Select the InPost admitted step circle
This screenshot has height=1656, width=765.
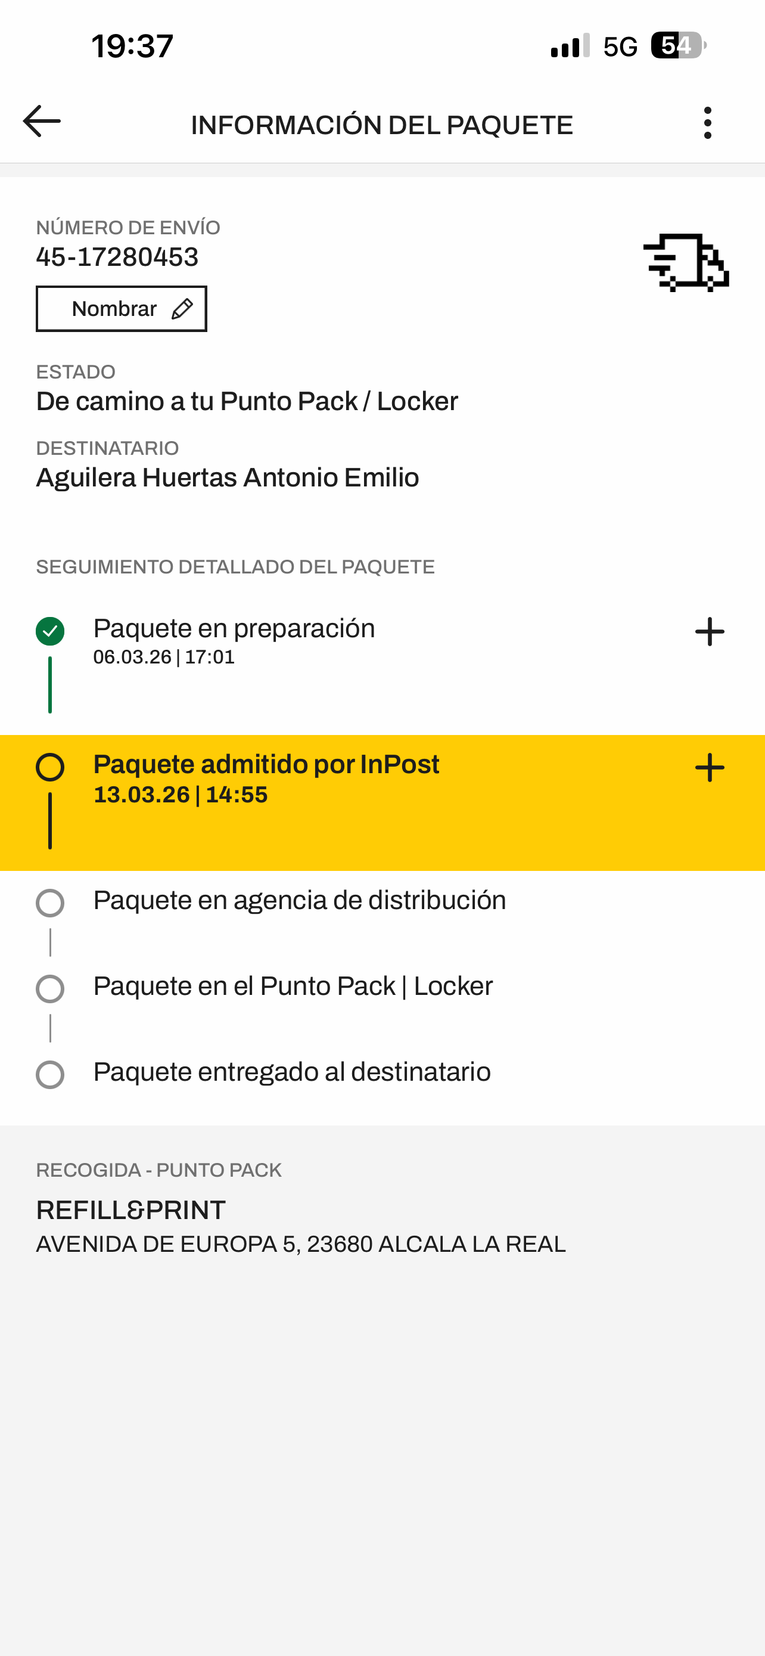50,768
